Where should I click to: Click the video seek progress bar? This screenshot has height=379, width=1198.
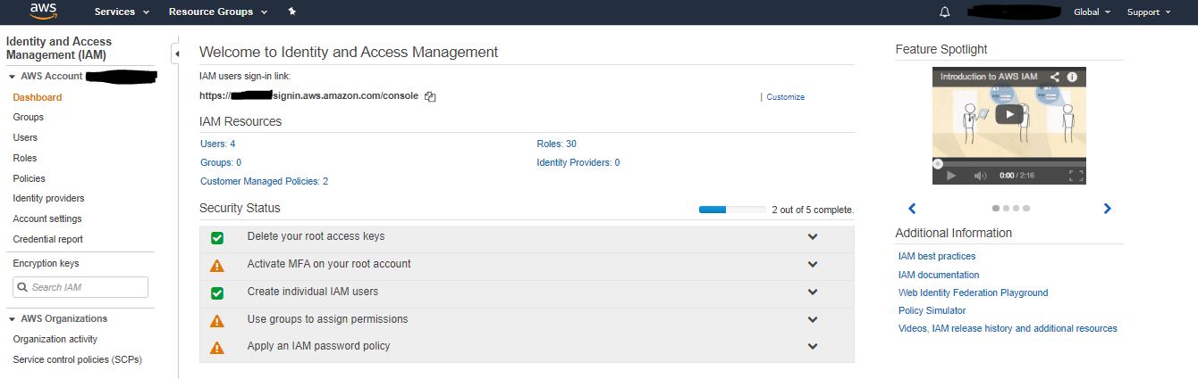(1009, 163)
